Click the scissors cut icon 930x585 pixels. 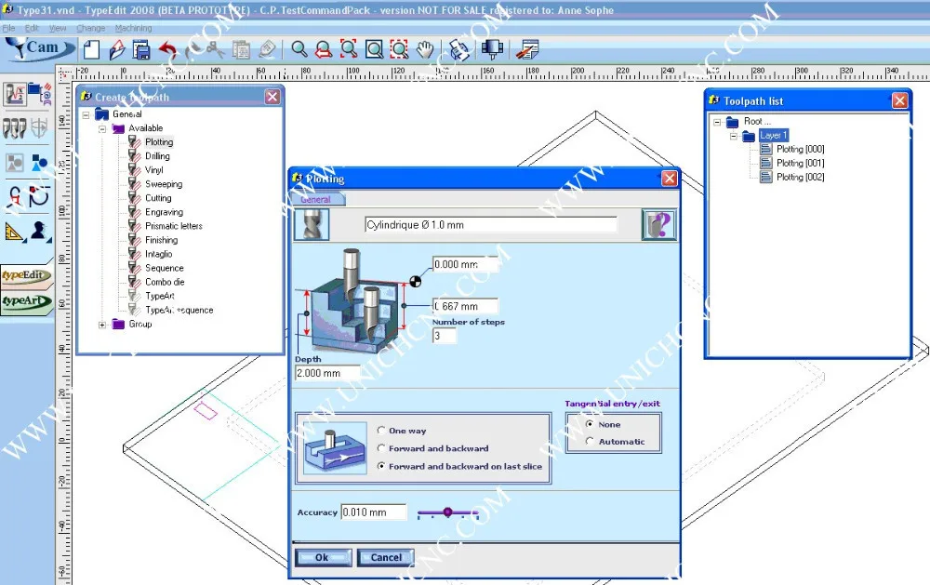[216, 50]
